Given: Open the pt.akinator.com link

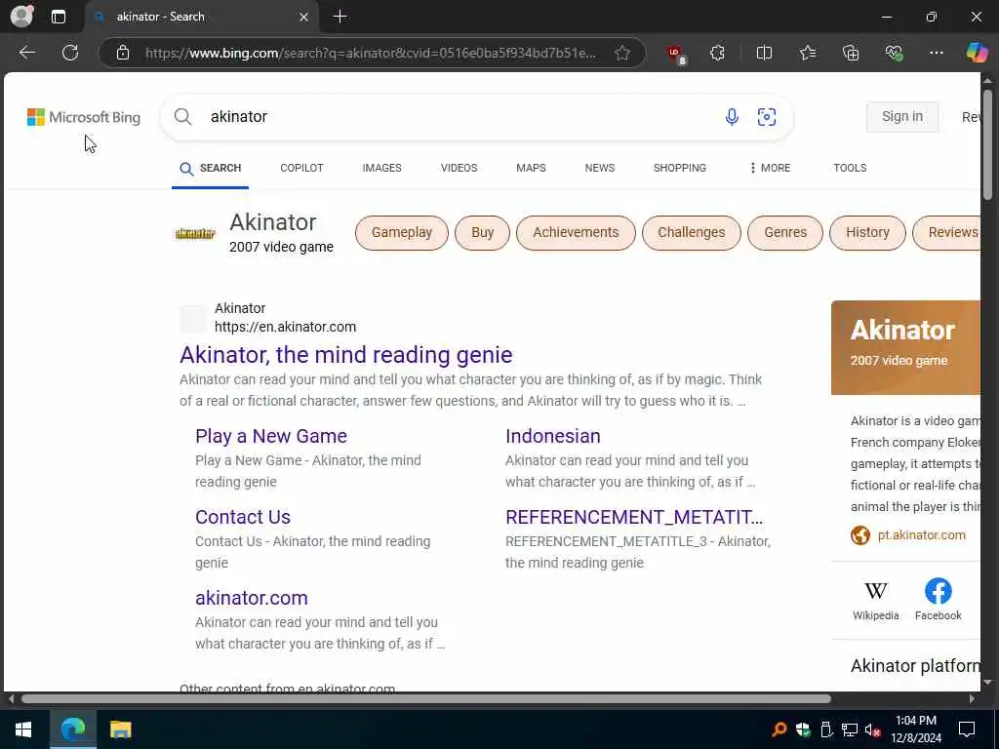Looking at the screenshot, I should (x=921, y=535).
